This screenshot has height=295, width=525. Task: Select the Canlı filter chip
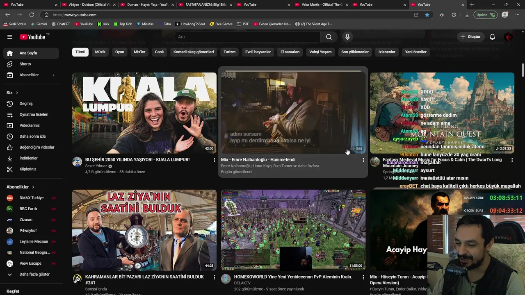click(x=159, y=52)
